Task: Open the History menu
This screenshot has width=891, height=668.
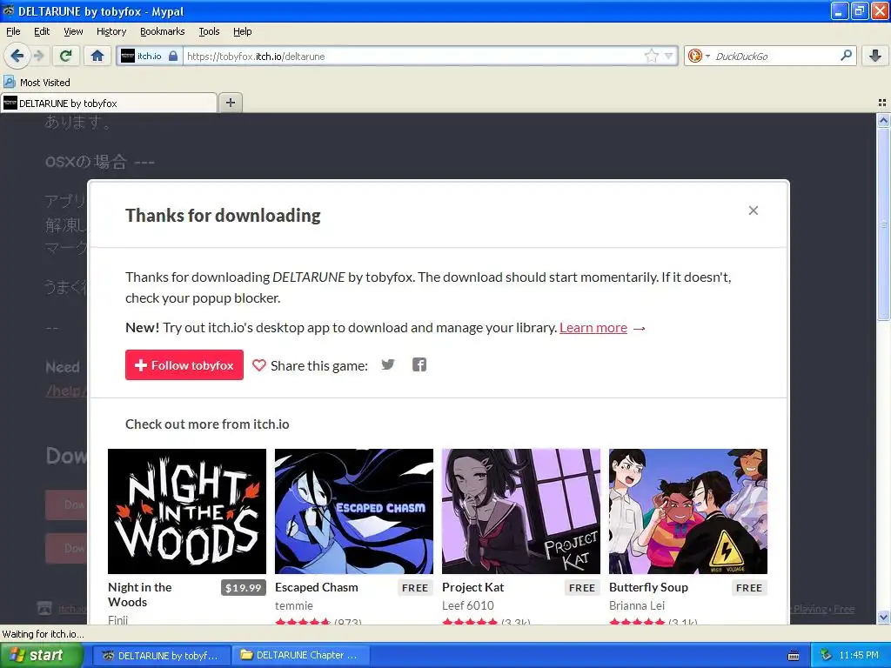Action: [x=111, y=32]
